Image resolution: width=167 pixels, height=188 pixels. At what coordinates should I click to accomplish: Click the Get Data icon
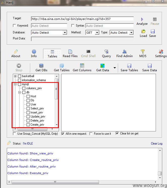click(103, 66)
